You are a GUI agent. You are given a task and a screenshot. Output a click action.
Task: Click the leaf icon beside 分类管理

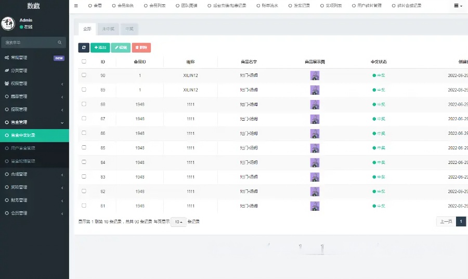pos(7,70)
